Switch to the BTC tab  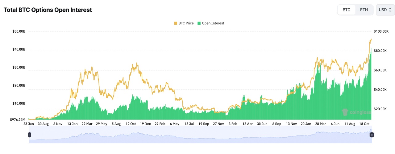click(x=346, y=10)
